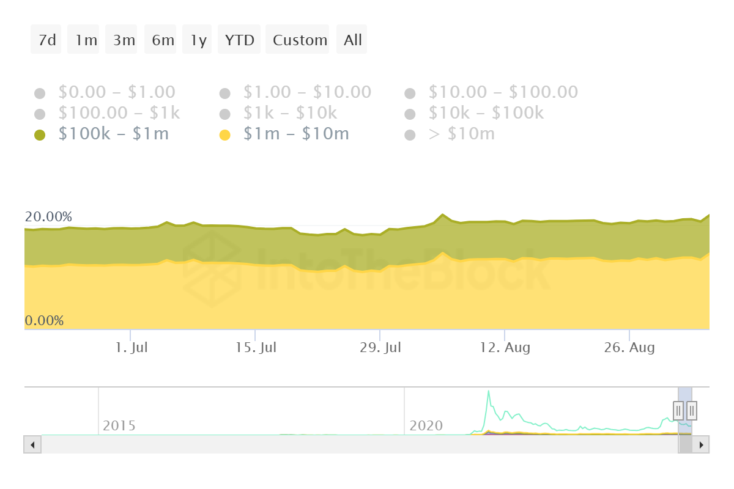Viewport: 734px width, 489px height.
Task: Click the scrollbar left arrow button
Action: (x=32, y=444)
